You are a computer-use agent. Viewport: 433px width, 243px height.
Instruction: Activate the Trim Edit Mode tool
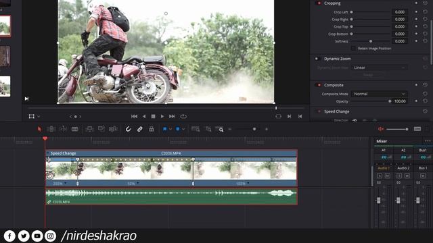pos(51,129)
